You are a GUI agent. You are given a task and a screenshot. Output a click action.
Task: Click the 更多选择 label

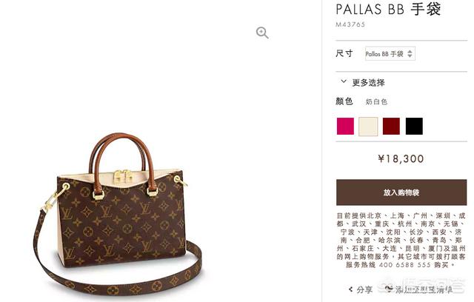click(368, 82)
